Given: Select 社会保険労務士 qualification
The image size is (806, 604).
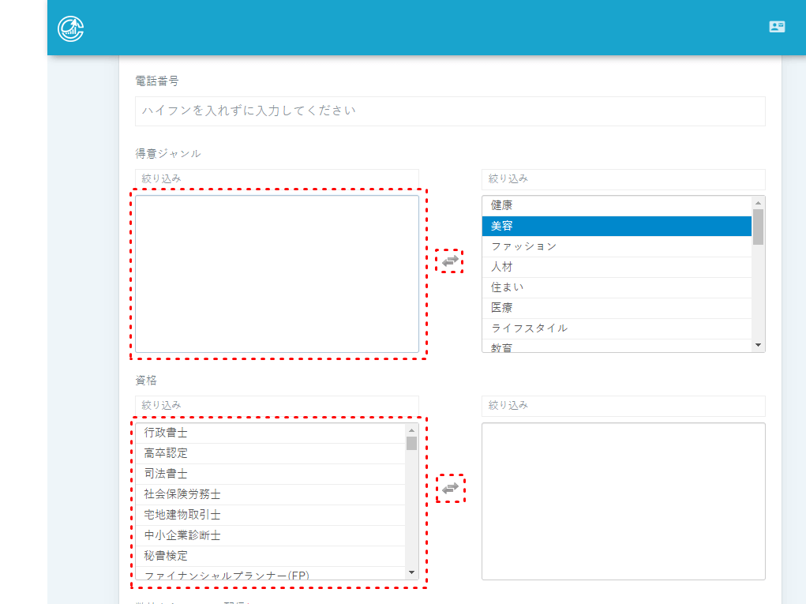Looking at the screenshot, I should 270,494.
